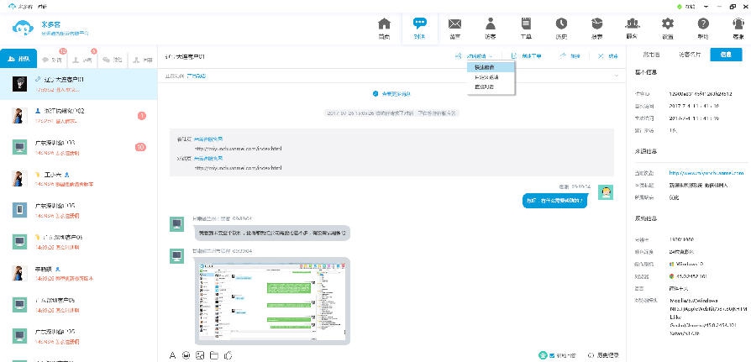Open the currently visiting page link under chat title
This screenshot has width=751, height=362.
[197, 76]
